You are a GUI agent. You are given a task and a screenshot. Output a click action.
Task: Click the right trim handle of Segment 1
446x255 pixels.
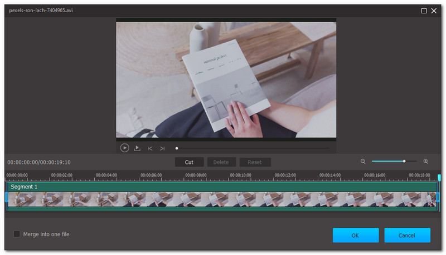coord(438,197)
